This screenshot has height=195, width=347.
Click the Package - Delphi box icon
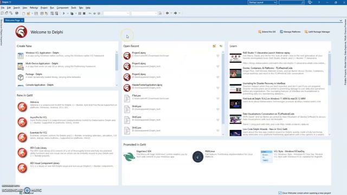[x=21, y=77]
